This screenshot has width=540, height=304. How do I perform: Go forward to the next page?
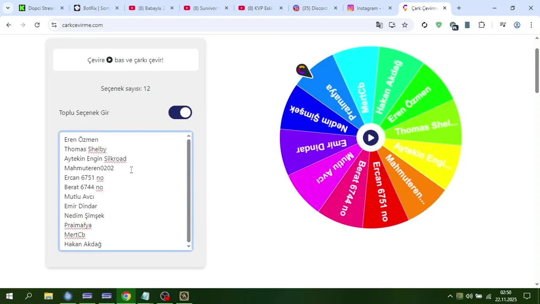pos(23,25)
